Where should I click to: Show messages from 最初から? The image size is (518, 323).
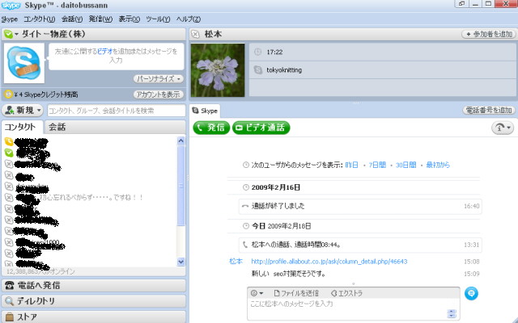point(438,165)
